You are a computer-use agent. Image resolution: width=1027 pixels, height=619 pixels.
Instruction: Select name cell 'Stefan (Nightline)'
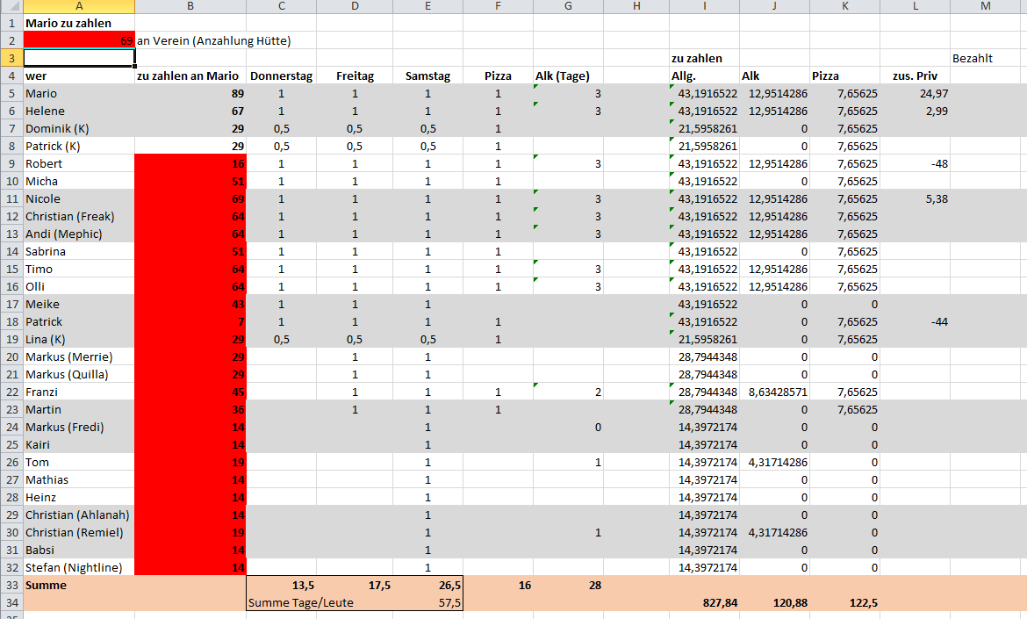coord(79,568)
